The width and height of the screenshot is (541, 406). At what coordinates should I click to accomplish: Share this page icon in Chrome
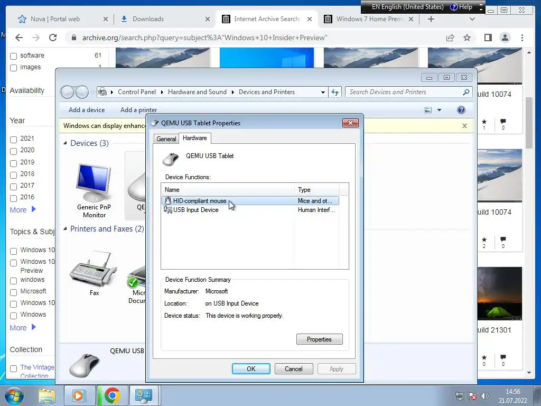coord(450,38)
